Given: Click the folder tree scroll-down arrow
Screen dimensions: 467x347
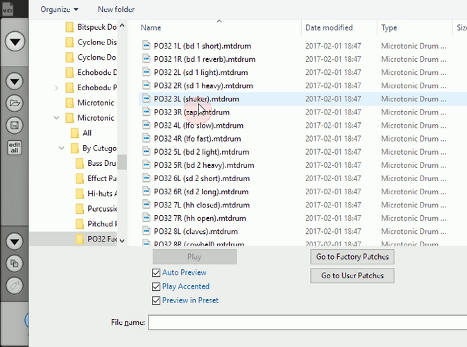Looking at the screenshot, I should coord(122,241).
